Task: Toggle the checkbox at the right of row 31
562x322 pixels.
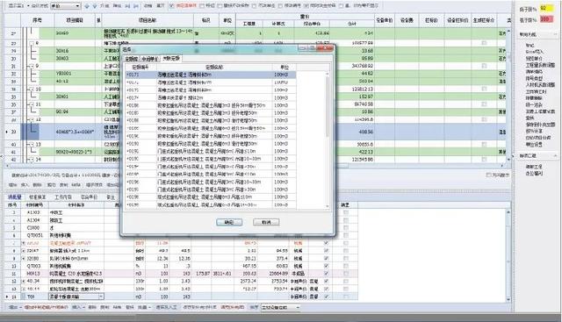Action: [x=484, y=66]
